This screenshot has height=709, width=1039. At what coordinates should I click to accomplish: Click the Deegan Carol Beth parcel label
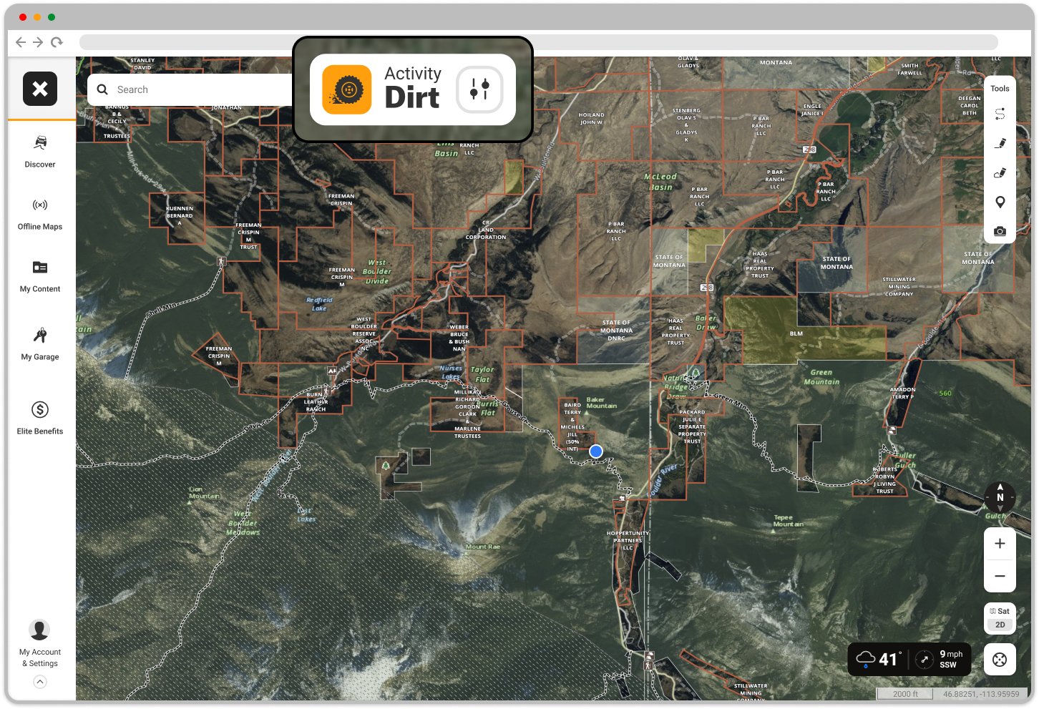970,105
